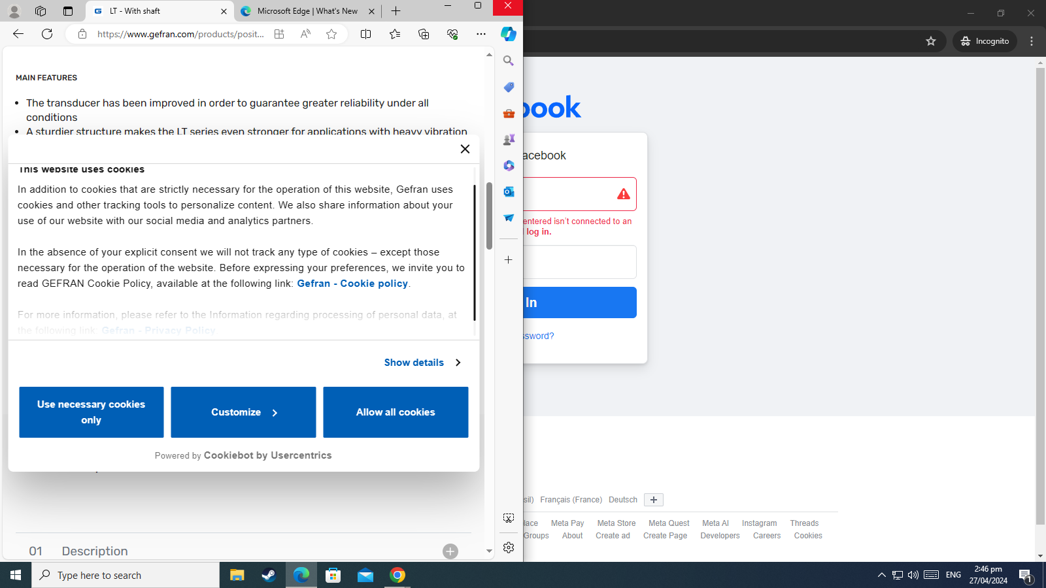The image size is (1046, 588).
Task: Expand the 01 Description section
Action: click(x=450, y=551)
